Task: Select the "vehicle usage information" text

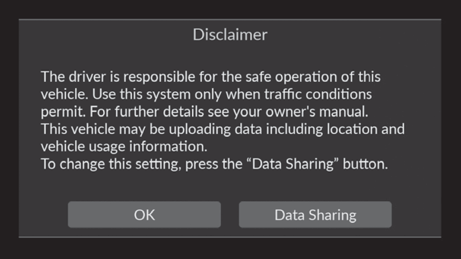Action: [x=124, y=147]
